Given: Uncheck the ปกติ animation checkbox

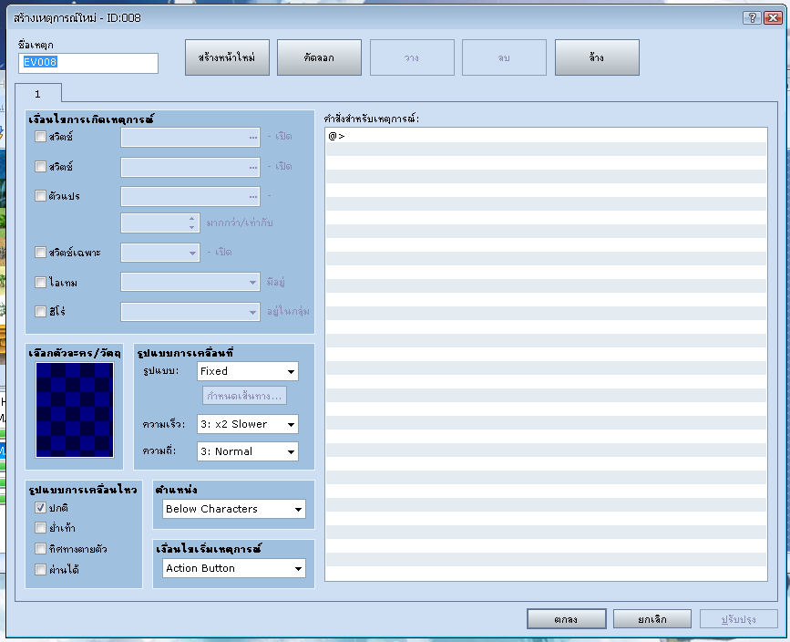Looking at the screenshot, I should click(x=40, y=507).
